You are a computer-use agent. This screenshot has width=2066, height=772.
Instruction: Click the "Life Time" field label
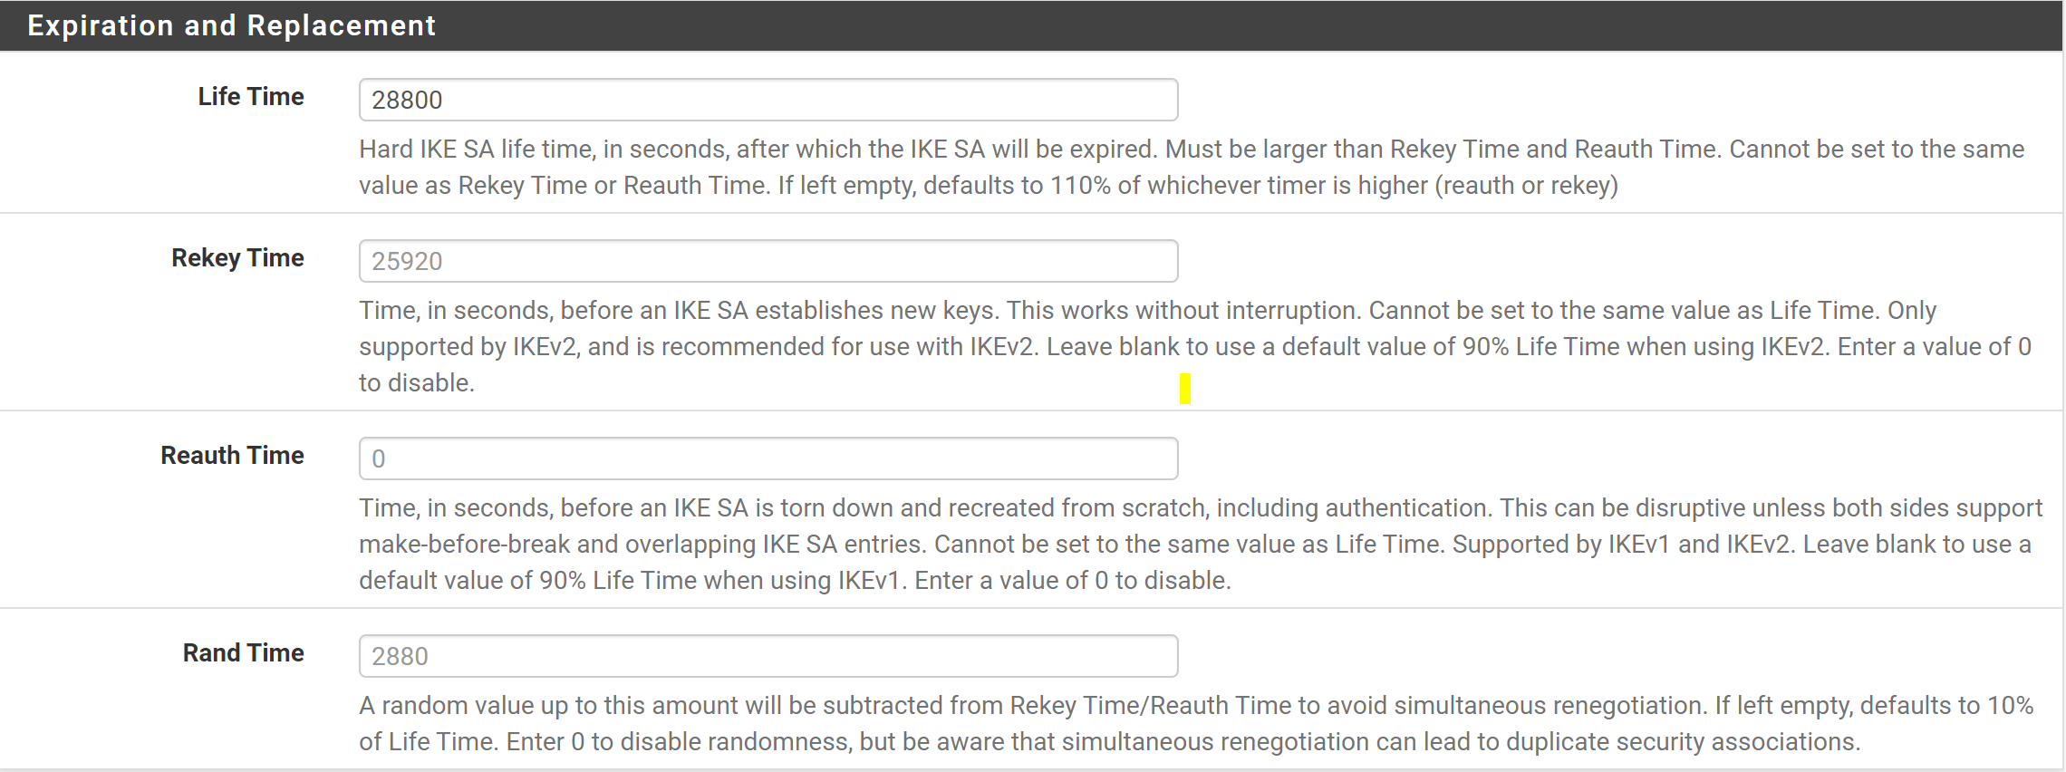(x=251, y=97)
